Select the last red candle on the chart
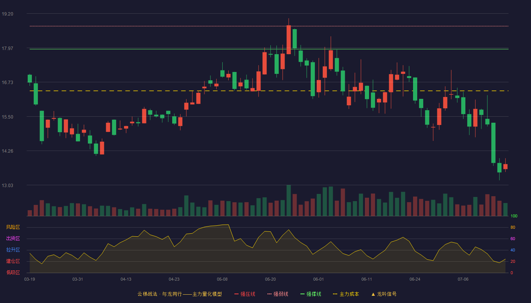531x303 pixels. (x=505, y=166)
